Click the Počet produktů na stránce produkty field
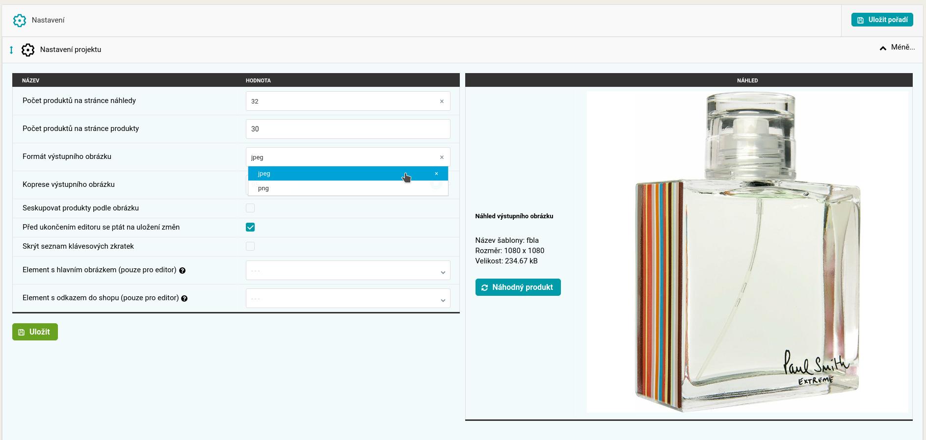 pos(348,129)
